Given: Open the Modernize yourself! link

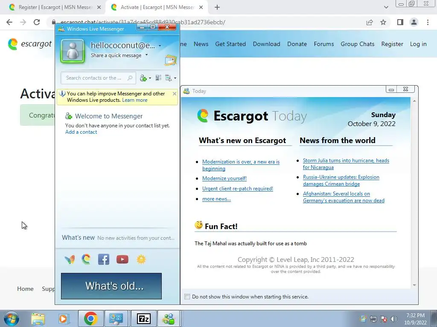Looking at the screenshot, I should (x=224, y=178).
